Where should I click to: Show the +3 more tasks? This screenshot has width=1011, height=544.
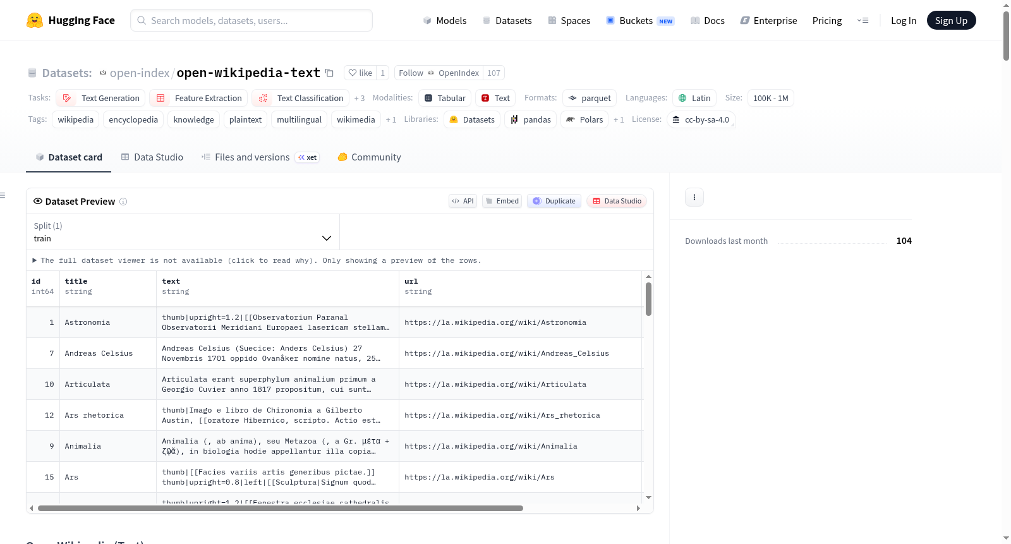pos(360,98)
